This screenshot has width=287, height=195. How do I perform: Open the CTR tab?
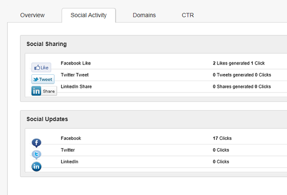click(188, 15)
